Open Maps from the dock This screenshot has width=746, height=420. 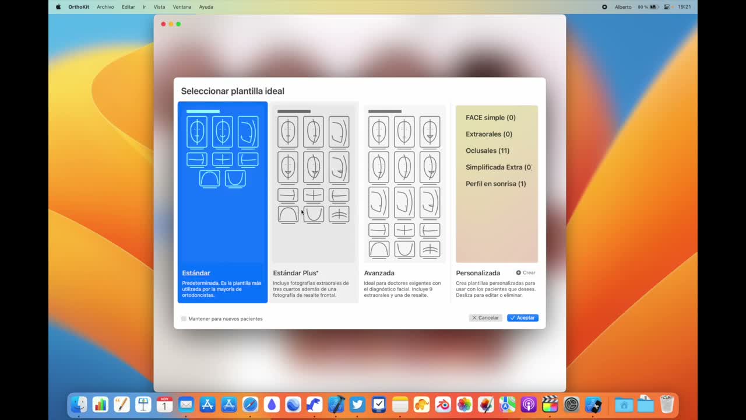(507, 404)
